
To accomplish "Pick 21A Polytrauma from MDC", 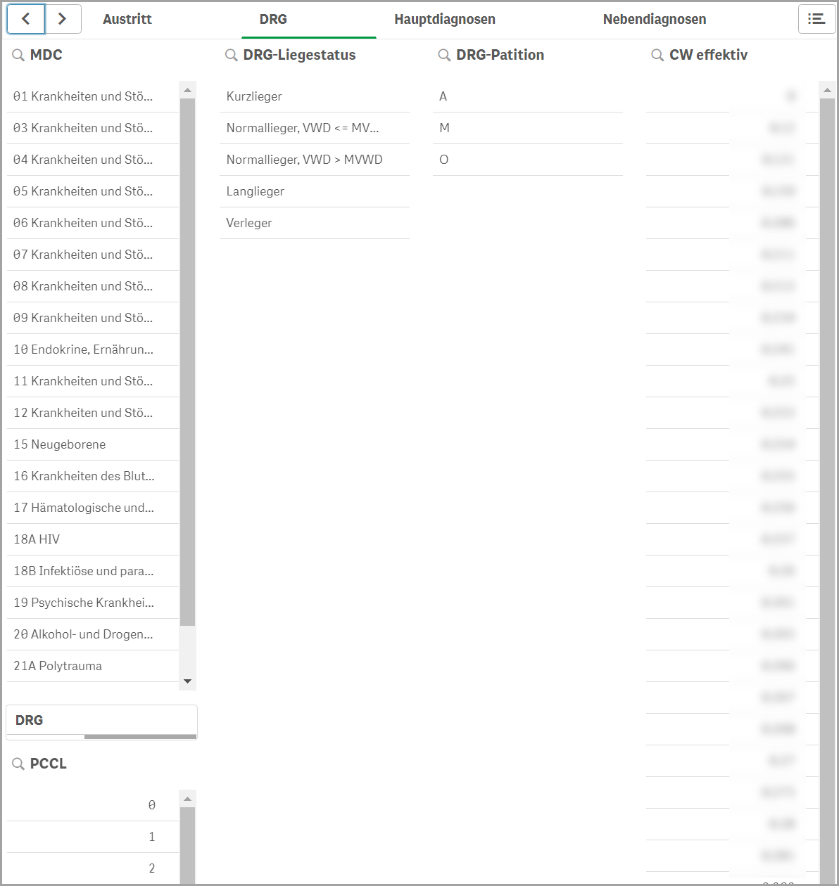I will (x=58, y=666).
